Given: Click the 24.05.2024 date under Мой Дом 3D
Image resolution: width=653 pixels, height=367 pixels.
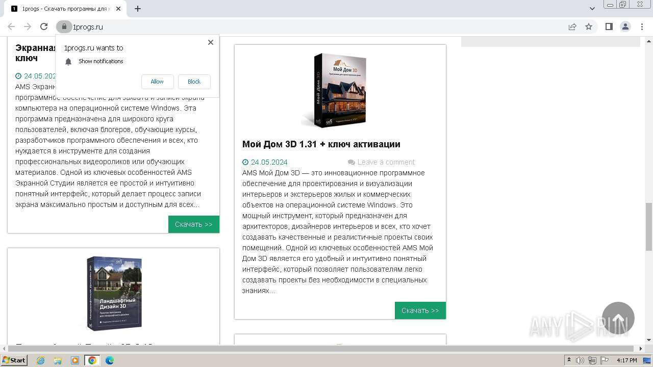Looking at the screenshot, I should tap(269, 162).
